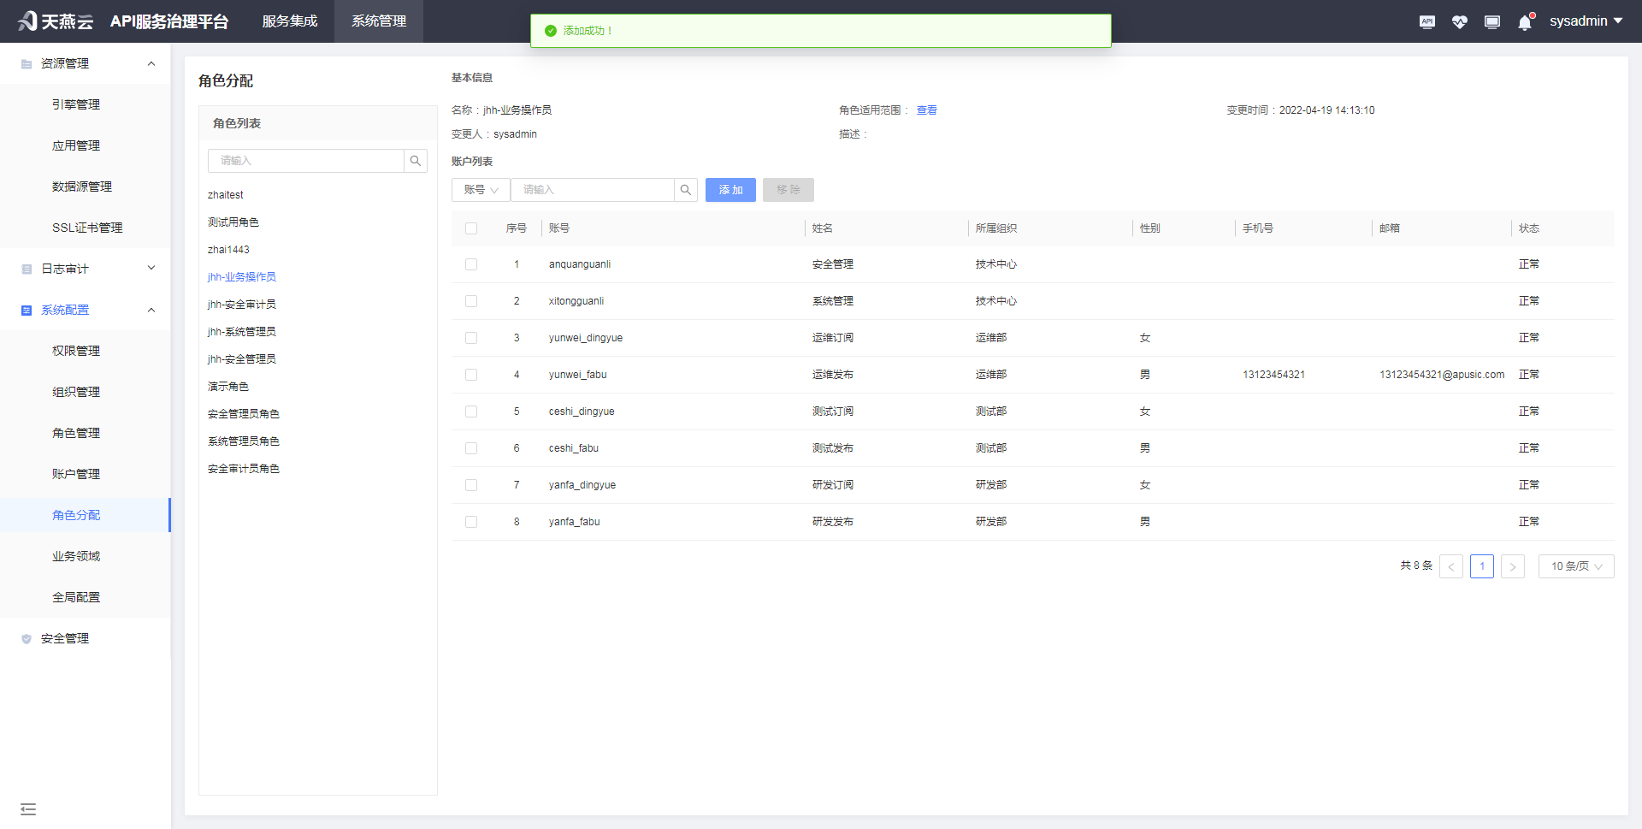
Task: Click the health monitoring heart icon
Action: (1459, 21)
